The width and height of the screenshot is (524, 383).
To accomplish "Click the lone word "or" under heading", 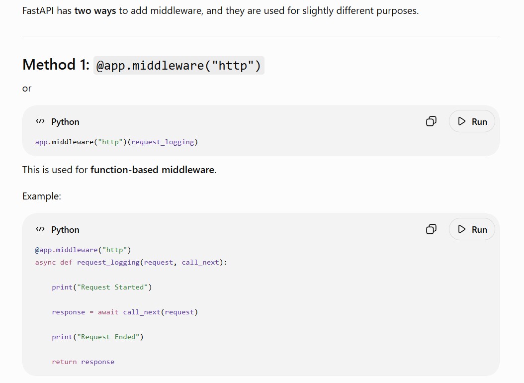I will coord(27,89).
